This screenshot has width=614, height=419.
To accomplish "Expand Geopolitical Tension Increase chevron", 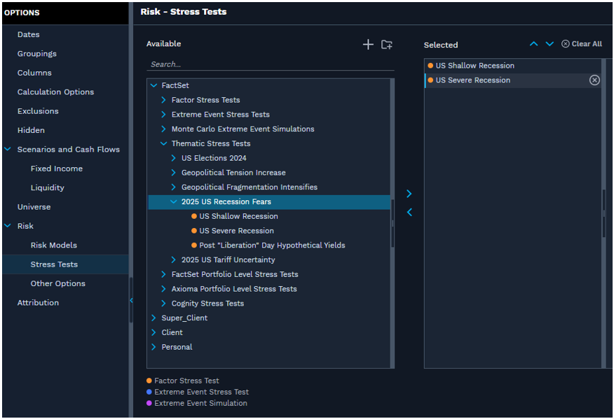I will tap(173, 172).
